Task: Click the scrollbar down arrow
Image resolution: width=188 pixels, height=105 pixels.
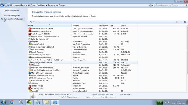Action: 187,91
